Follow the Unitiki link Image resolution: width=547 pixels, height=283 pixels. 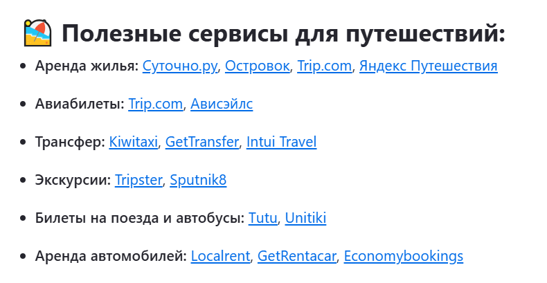pyautogui.click(x=305, y=218)
